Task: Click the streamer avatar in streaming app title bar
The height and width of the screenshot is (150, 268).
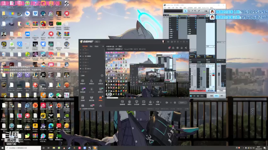Action: (x=163, y=41)
